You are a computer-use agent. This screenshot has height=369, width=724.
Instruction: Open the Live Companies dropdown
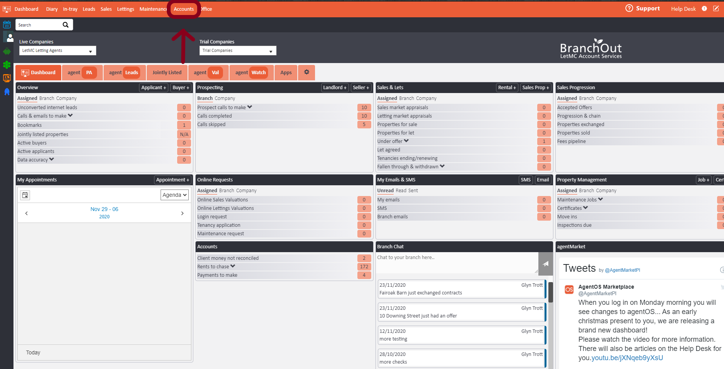[x=57, y=51]
